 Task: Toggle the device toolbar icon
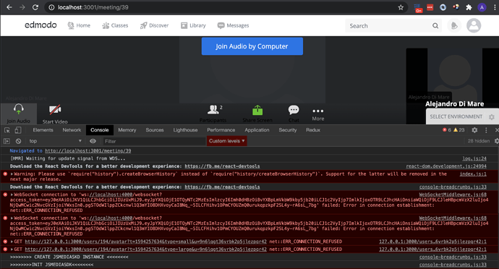point(18,130)
